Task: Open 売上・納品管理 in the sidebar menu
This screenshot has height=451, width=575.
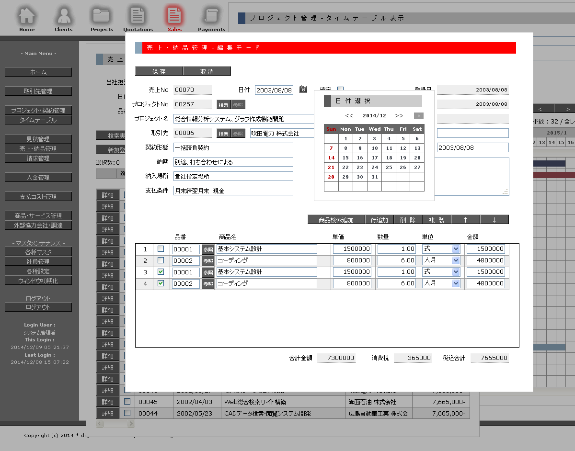Action: click(38, 148)
